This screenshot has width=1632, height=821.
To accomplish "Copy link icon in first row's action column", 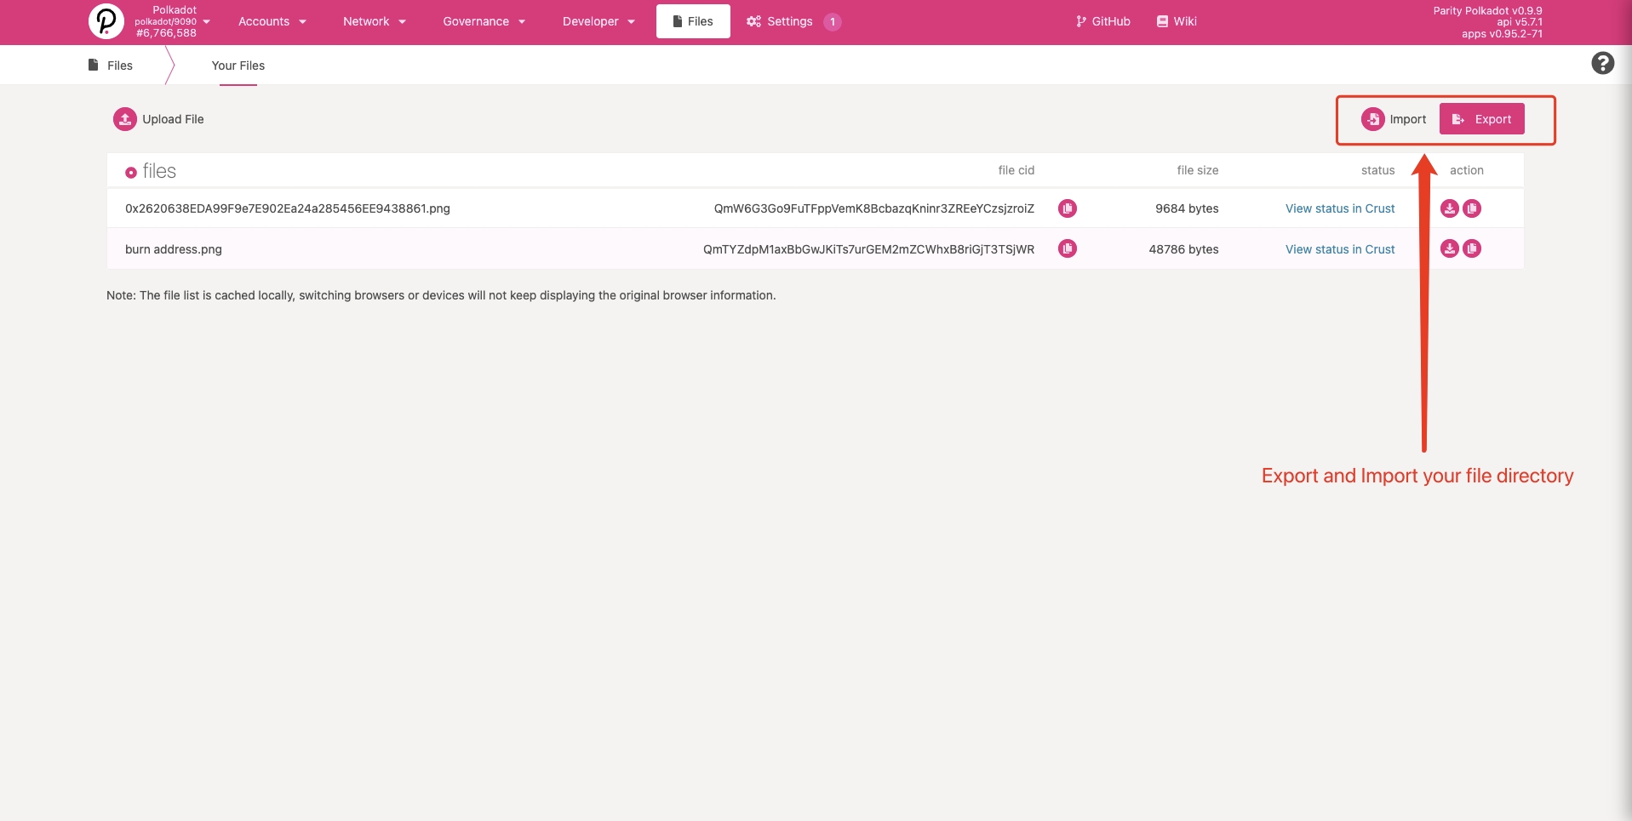I will click(x=1472, y=208).
